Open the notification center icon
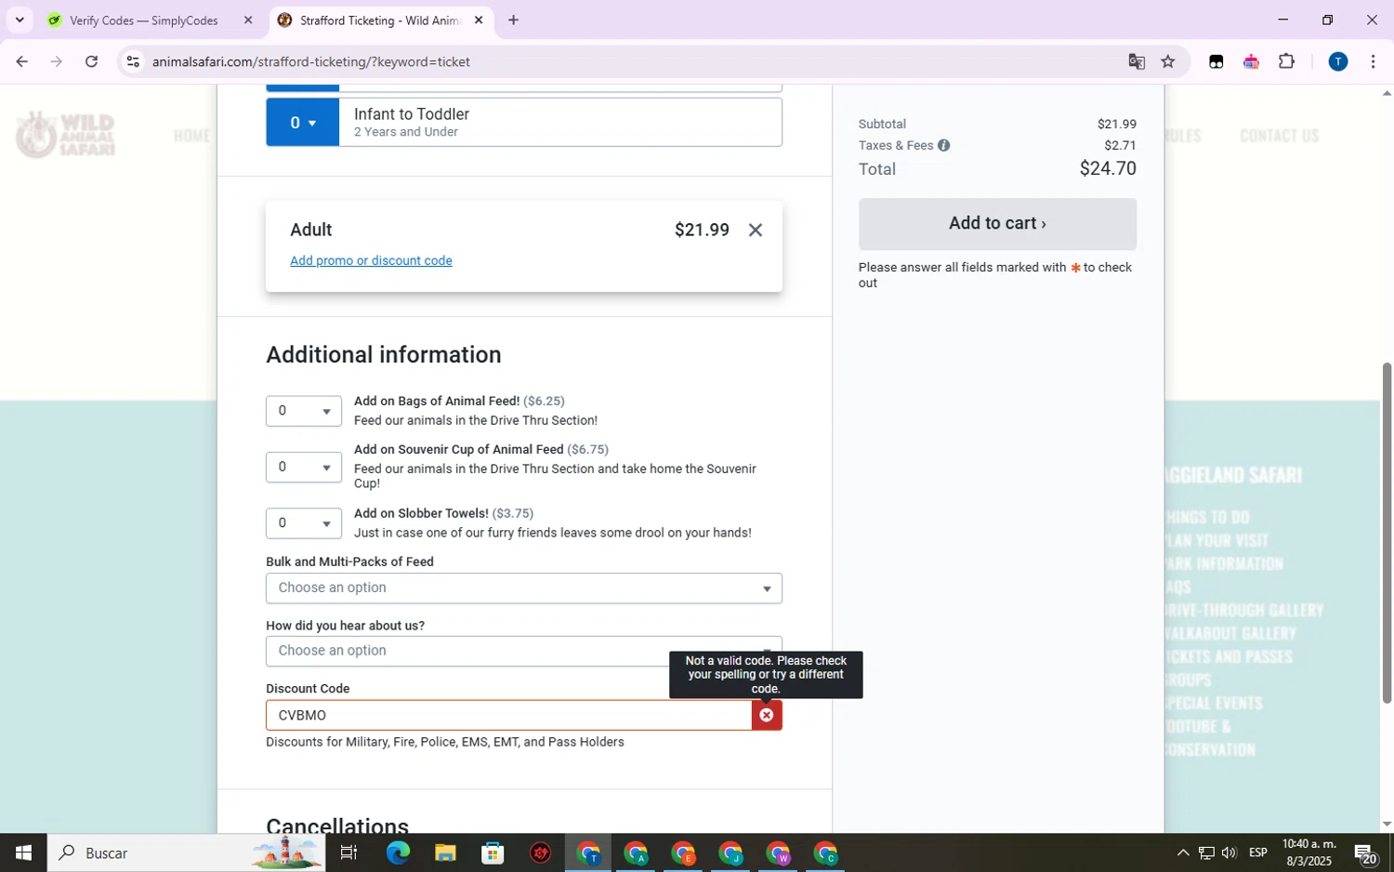 1365,853
